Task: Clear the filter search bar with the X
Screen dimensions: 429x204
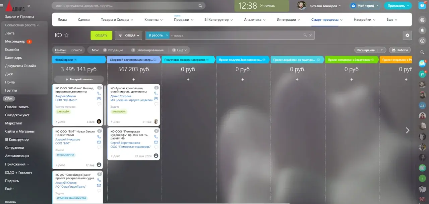Action: tap(310, 35)
